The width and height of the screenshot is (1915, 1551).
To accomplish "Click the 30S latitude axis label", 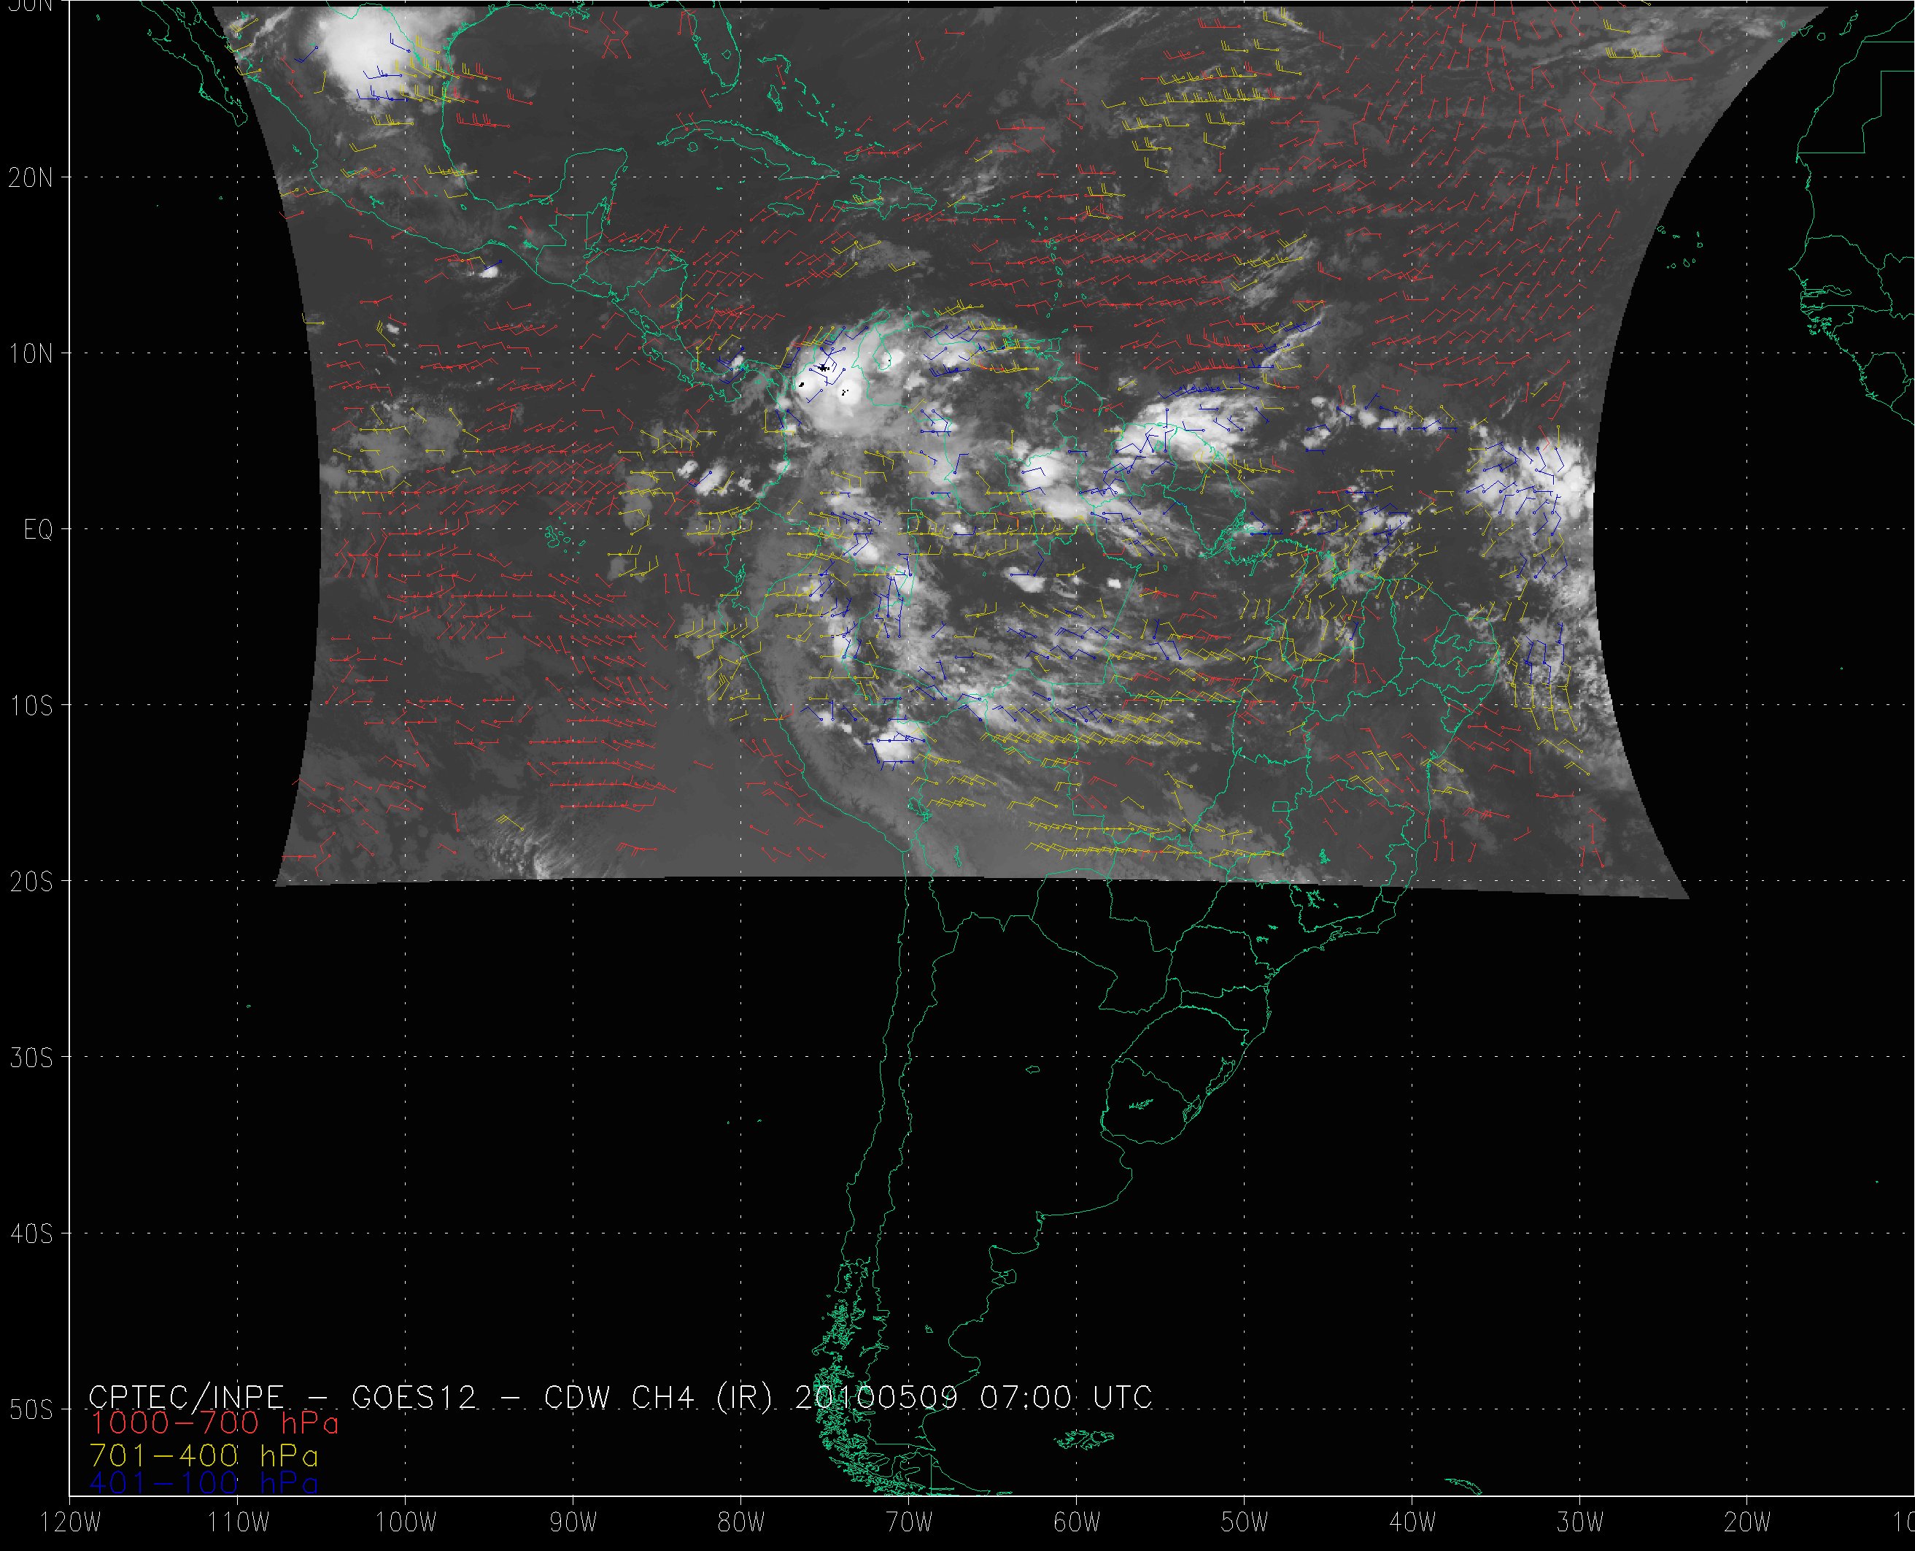I will pyautogui.click(x=31, y=1058).
